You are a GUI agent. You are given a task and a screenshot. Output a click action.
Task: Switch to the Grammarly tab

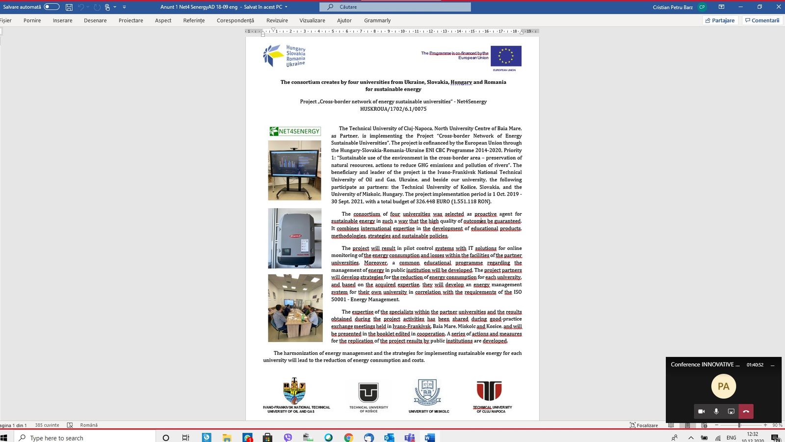tap(377, 21)
